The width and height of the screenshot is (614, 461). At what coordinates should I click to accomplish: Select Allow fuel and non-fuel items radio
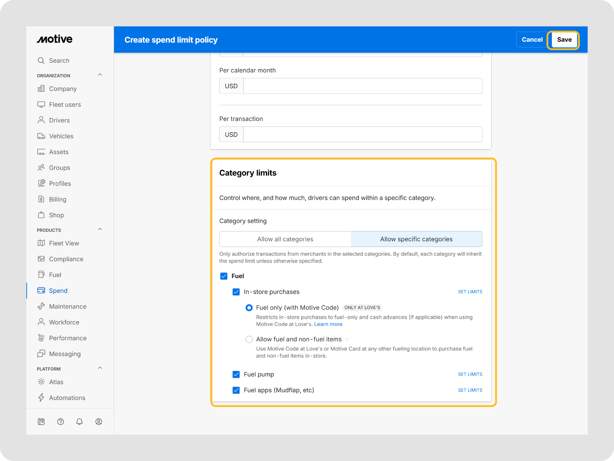[249, 339]
